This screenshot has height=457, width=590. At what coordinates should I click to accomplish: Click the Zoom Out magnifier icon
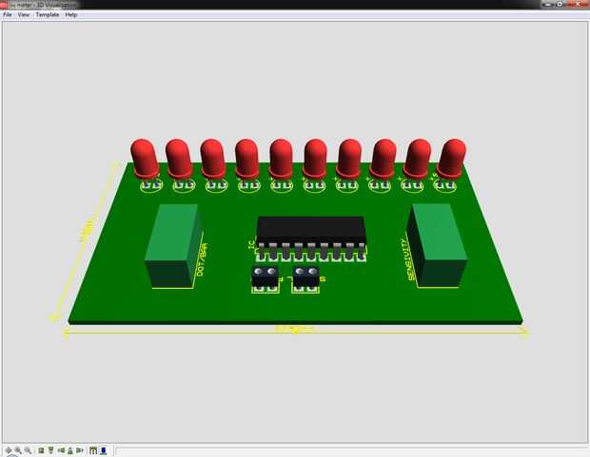(x=28, y=450)
